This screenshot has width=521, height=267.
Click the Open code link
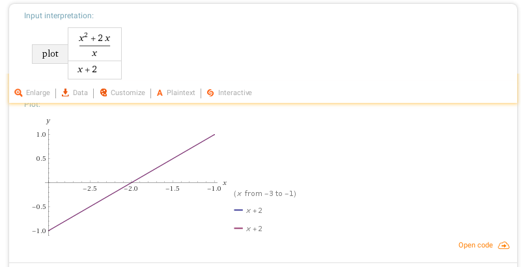tap(475, 245)
